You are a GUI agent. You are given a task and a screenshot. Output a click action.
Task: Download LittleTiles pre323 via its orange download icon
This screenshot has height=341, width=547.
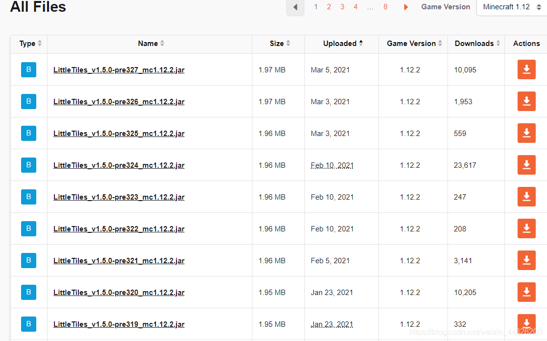pos(526,197)
